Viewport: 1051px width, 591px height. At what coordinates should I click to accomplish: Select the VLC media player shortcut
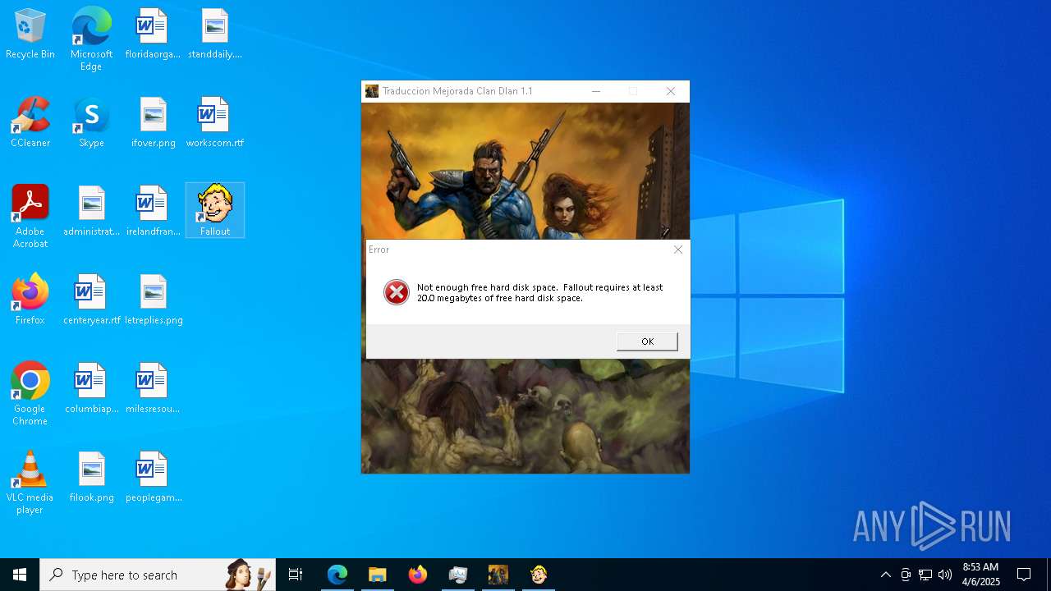(30, 483)
